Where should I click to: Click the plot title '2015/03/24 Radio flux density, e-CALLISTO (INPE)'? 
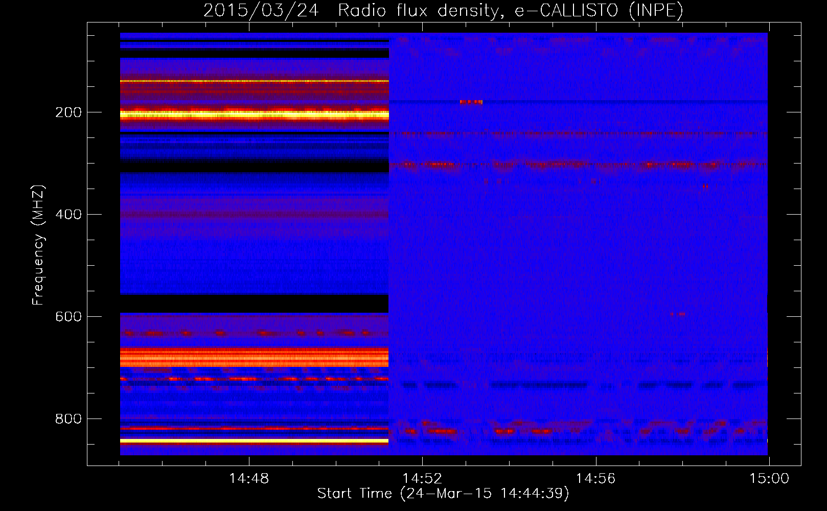[443, 10]
